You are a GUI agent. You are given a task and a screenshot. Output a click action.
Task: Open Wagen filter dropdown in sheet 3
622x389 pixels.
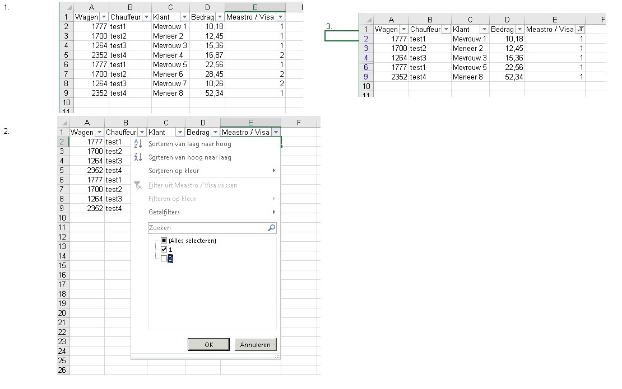click(403, 29)
